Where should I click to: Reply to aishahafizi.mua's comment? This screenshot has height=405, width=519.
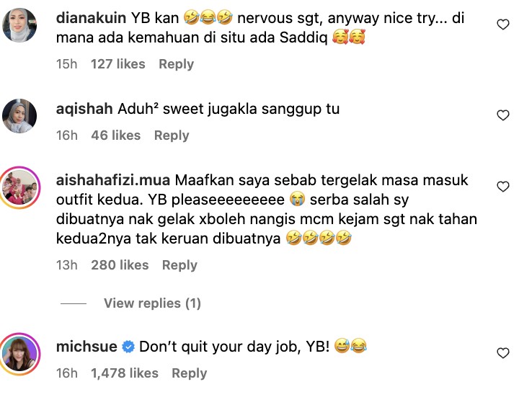(179, 265)
